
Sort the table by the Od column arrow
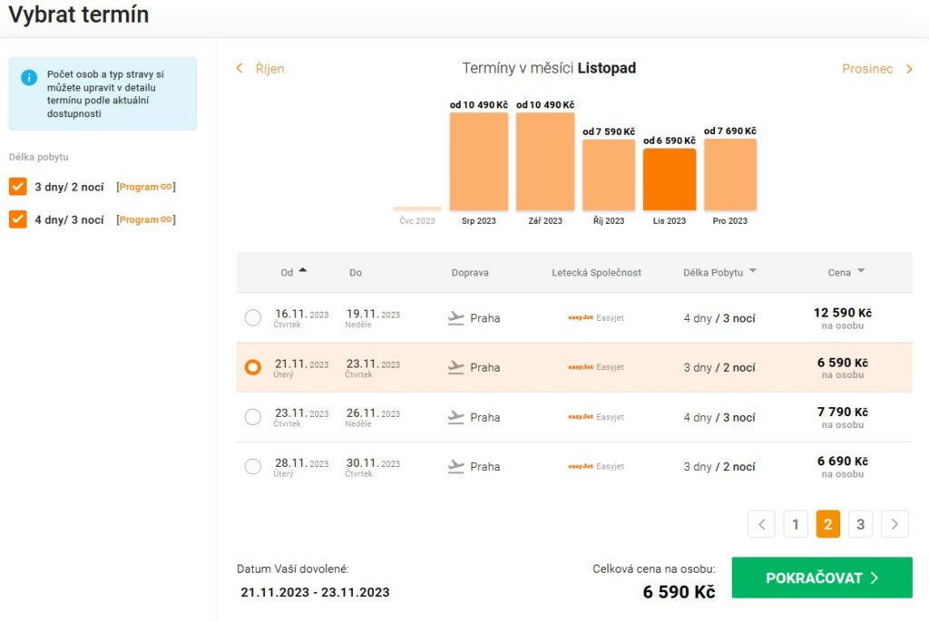click(302, 270)
